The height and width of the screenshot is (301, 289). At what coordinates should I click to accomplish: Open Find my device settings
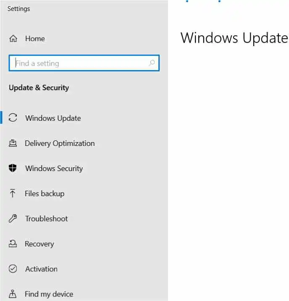tap(49, 294)
